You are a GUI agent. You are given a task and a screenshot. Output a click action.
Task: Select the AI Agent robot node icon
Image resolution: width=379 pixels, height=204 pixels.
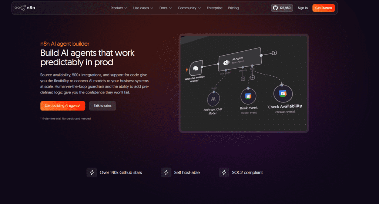point(226,63)
